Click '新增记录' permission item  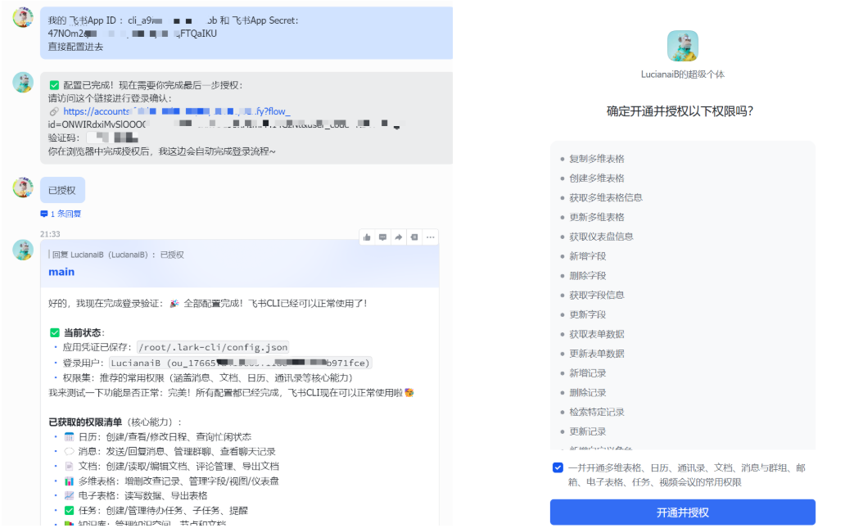[x=587, y=373]
